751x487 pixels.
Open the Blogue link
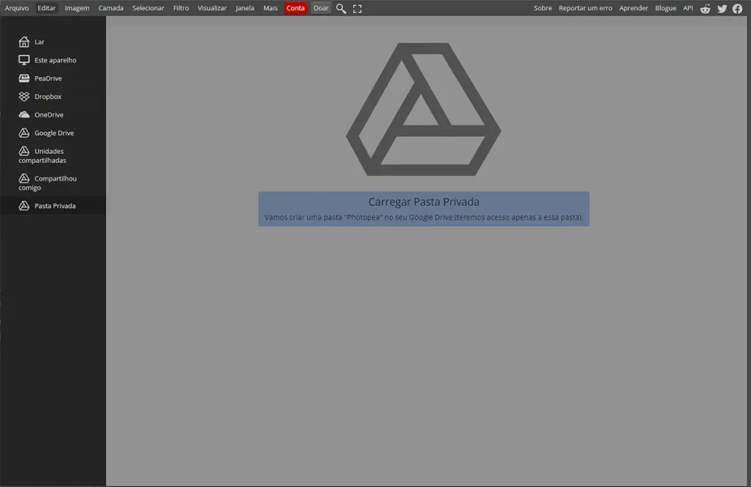click(665, 8)
